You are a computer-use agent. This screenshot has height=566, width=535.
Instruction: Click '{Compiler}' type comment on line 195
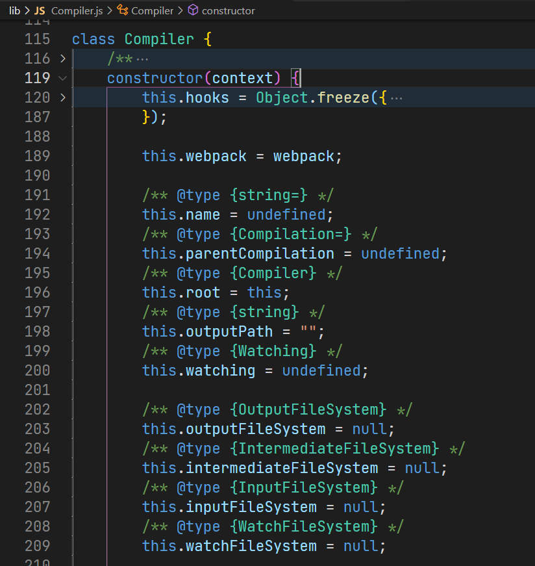pyautogui.click(x=273, y=274)
